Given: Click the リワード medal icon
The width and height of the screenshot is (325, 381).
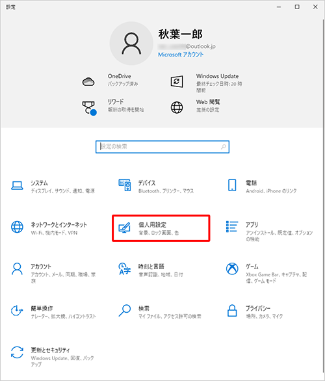Looking at the screenshot, I should tap(89, 108).
